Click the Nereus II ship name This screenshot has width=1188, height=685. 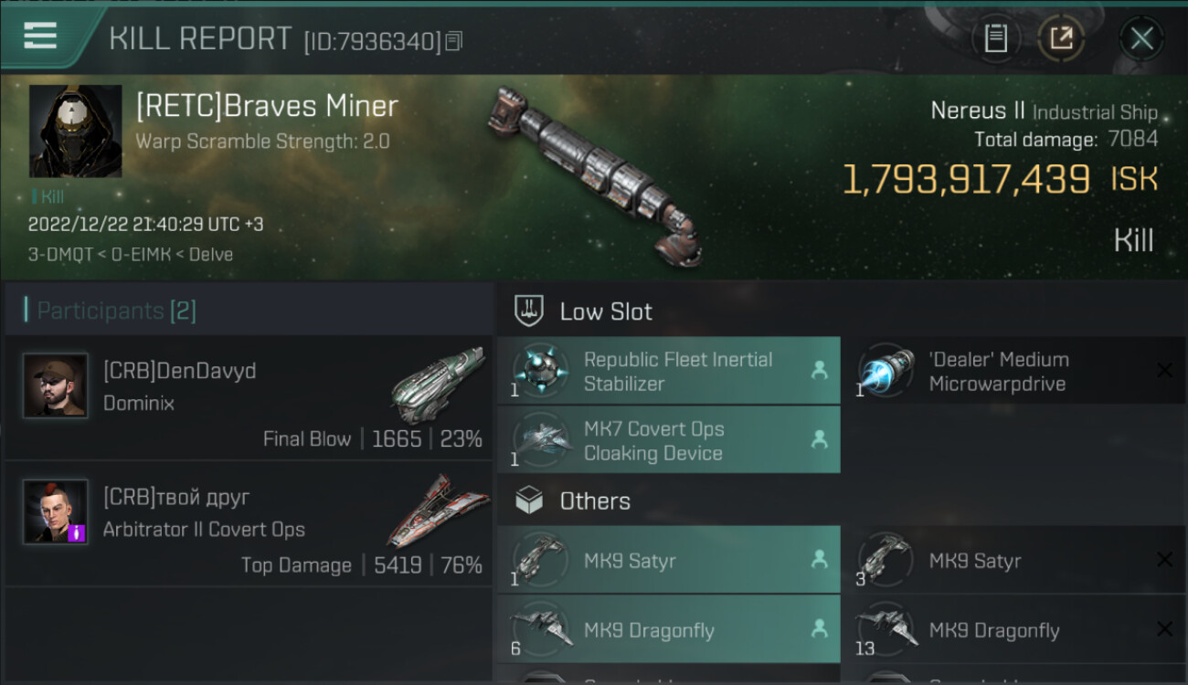coord(977,111)
